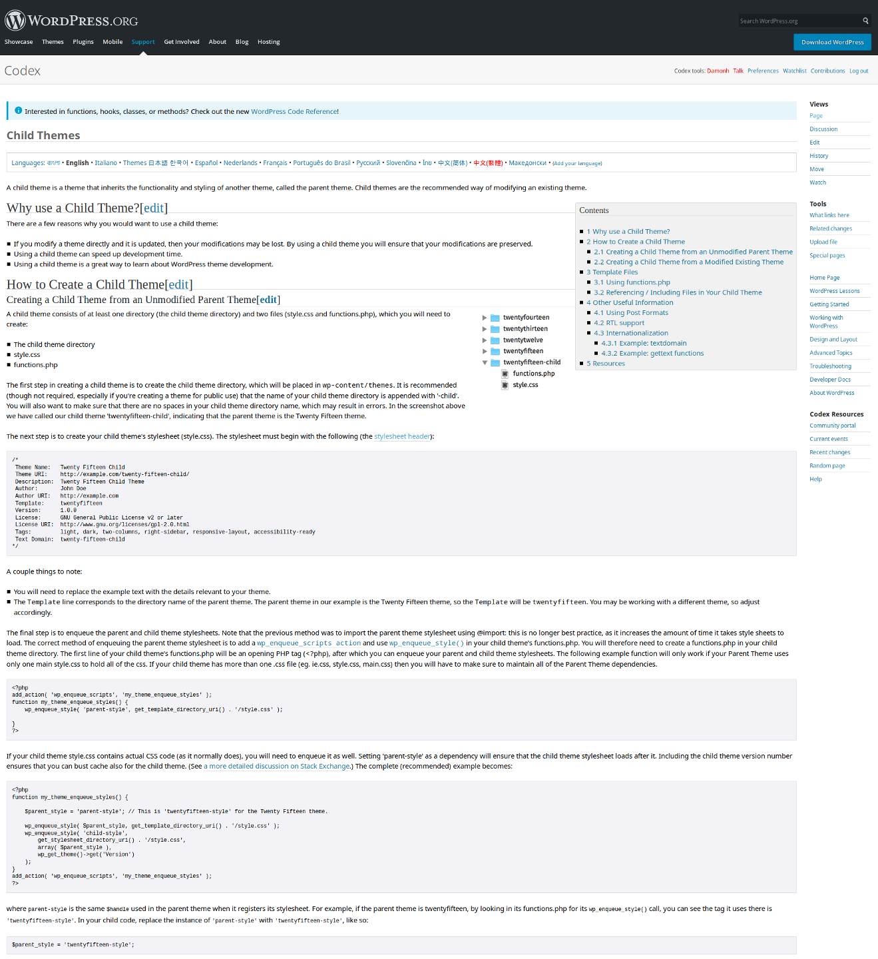Screen dimensions: 878x959
Task: Click the Download WordPress button
Action: coord(832,42)
